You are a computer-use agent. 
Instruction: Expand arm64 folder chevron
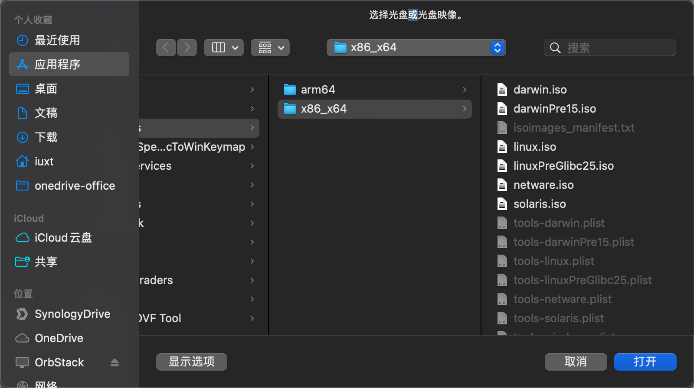(465, 90)
